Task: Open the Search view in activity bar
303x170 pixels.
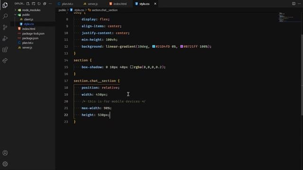Action: tap(5, 16)
